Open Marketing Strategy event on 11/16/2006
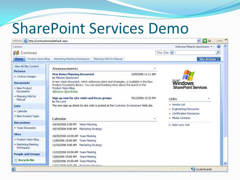The height and width of the screenshot is (180, 240). (90, 145)
